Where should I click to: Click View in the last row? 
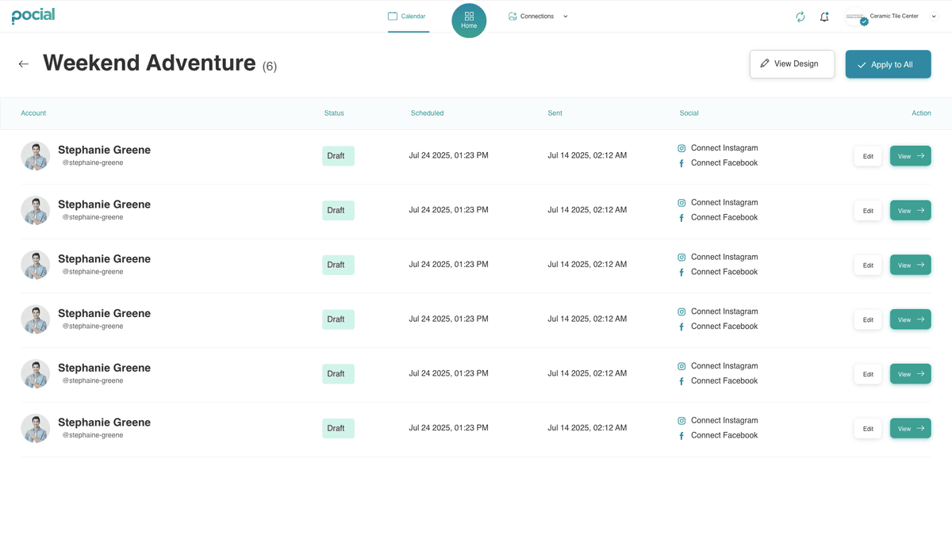[x=910, y=429]
